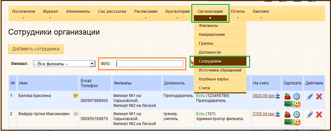Click the blue plus next to 3920.00 грн.

[277, 96]
